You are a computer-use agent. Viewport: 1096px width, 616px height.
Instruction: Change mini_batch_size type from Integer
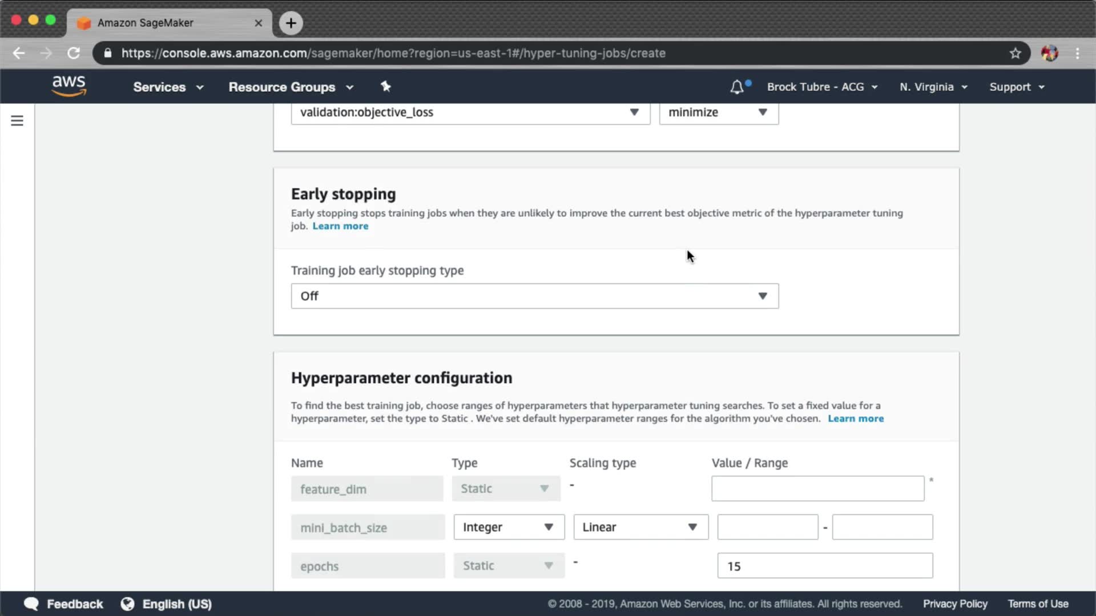pyautogui.click(x=509, y=527)
